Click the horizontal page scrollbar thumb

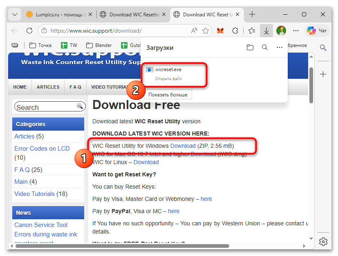pyautogui.click(x=122, y=246)
